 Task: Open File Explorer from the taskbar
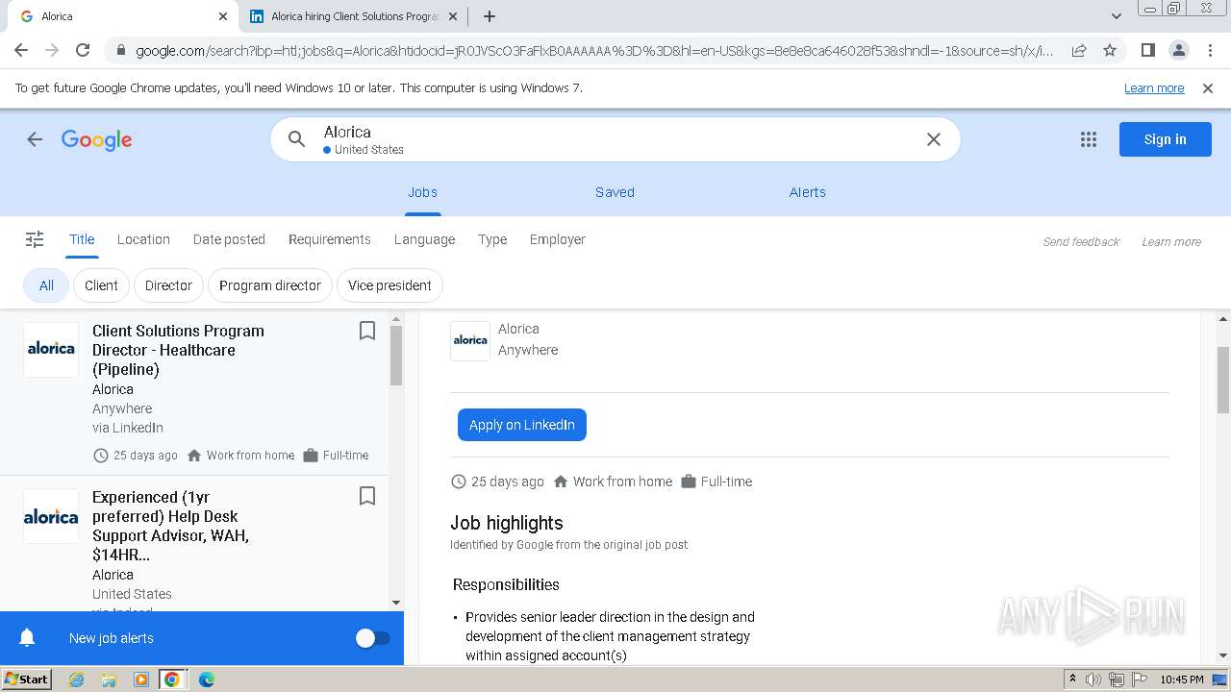[109, 680]
